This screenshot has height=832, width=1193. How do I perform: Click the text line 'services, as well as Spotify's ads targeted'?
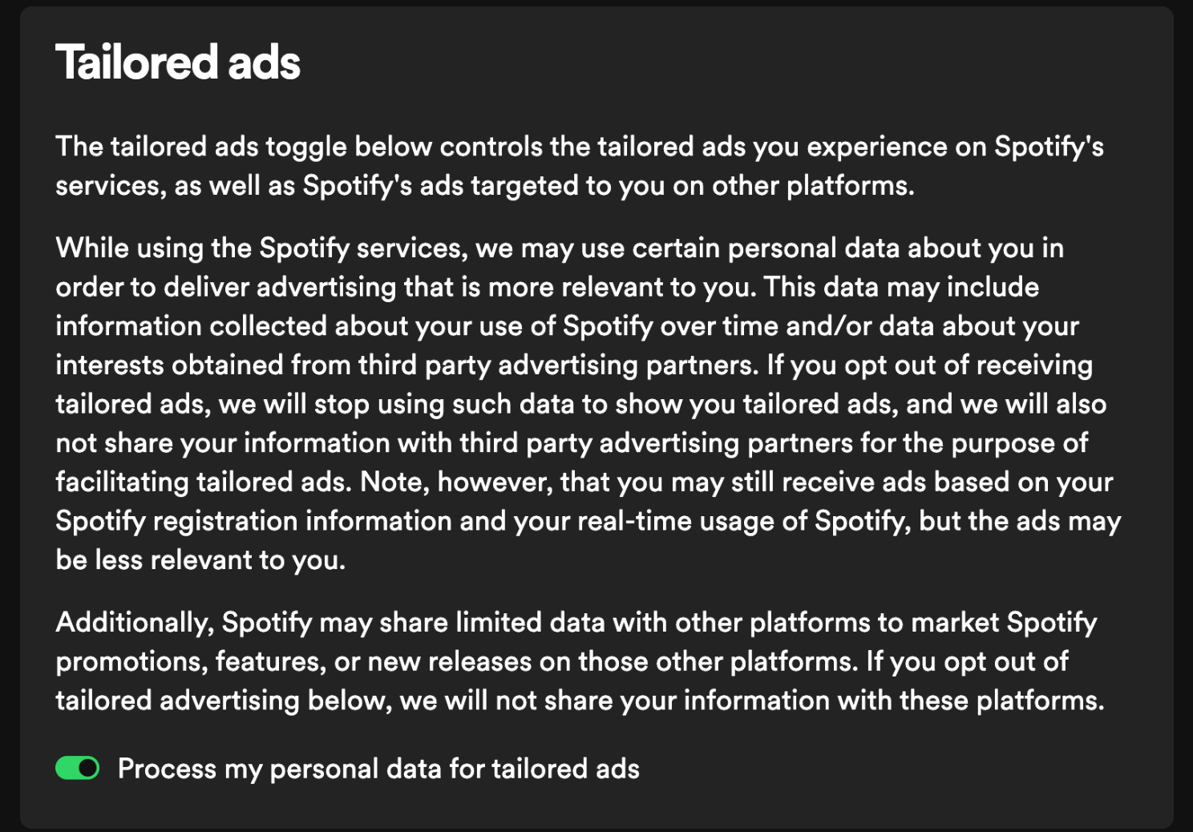click(x=485, y=185)
